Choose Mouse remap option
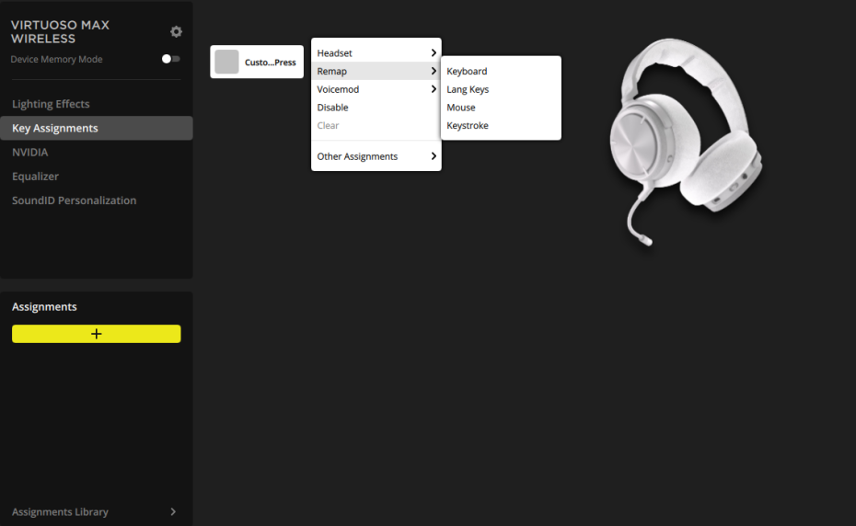 501,108
